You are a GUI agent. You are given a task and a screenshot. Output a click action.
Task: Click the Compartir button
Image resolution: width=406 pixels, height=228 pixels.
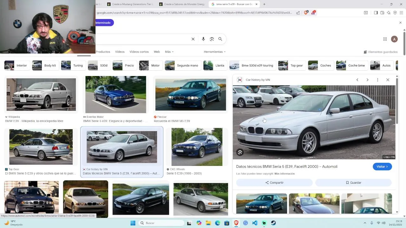[274, 183]
